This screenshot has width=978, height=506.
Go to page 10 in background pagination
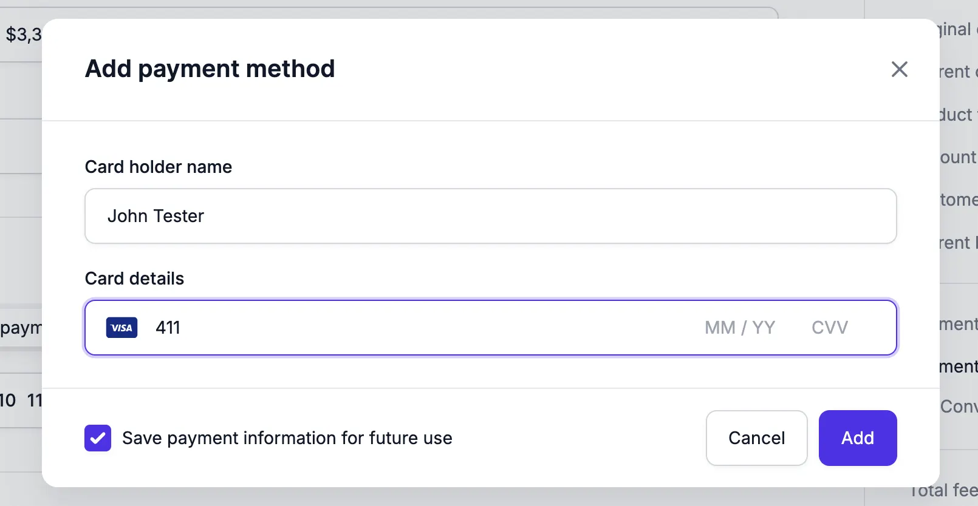pyautogui.click(x=9, y=400)
